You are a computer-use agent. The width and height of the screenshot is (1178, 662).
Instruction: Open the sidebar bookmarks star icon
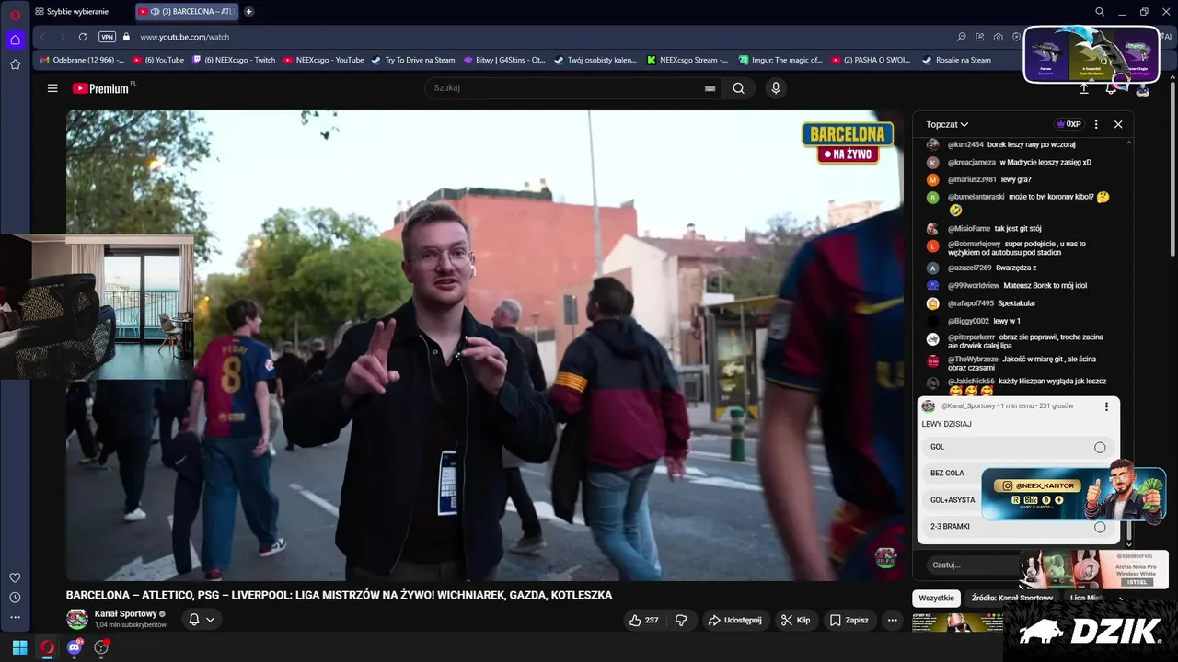pyautogui.click(x=15, y=64)
